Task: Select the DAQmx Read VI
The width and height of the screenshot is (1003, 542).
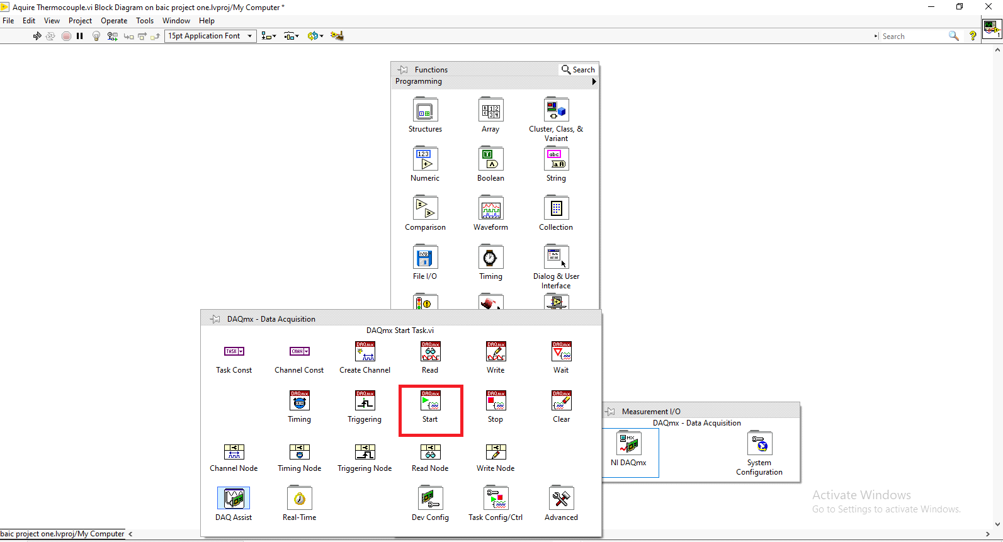Action: point(430,351)
